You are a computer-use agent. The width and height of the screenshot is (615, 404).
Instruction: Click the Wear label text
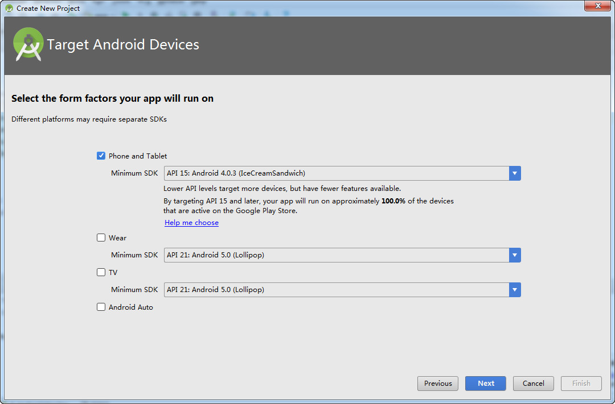pos(118,238)
